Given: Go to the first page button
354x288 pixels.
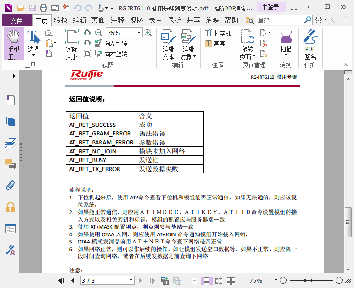Looking at the screenshot, I should pyautogui.click(x=61, y=280).
